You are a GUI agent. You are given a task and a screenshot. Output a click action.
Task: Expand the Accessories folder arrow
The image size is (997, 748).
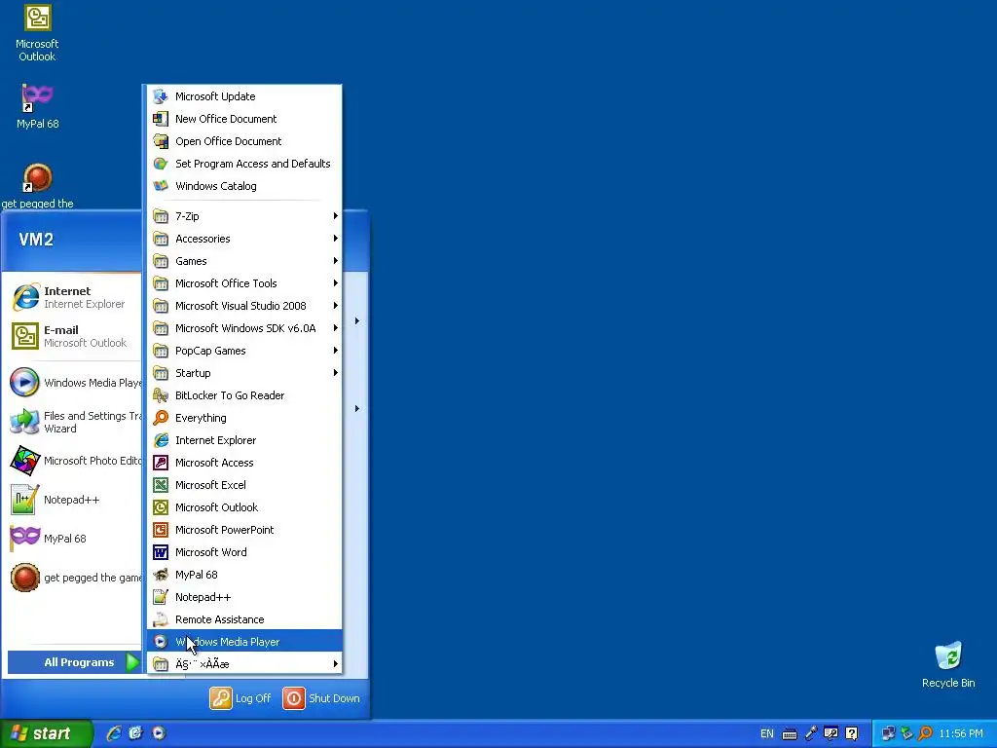click(335, 239)
